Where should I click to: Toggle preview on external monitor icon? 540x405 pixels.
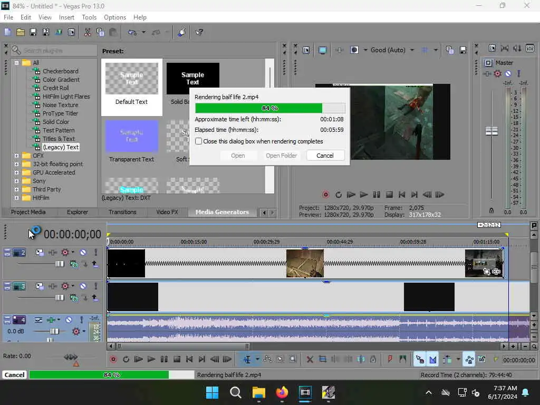(x=323, y=50)
